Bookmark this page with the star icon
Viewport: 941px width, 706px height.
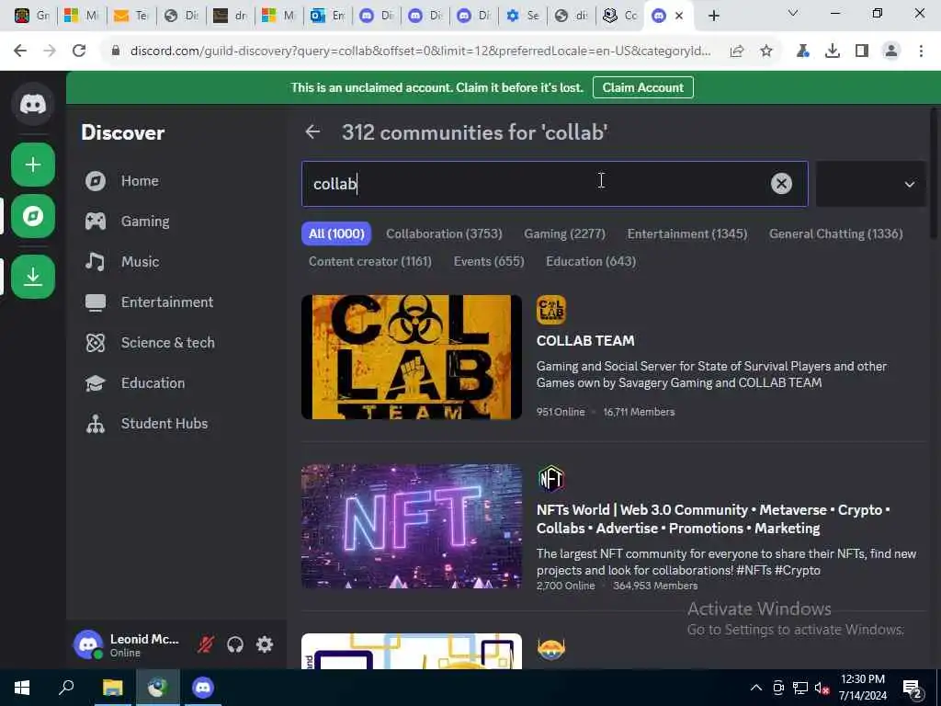pos(766,51)
